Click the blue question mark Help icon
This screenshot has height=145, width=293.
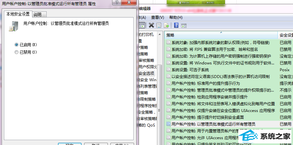(176, 25)
